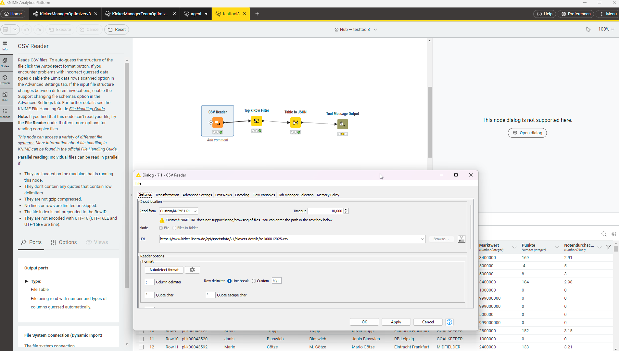619x351 pixels.
Task: Click the Open dialog button
Action: click(x=527, y=133)
